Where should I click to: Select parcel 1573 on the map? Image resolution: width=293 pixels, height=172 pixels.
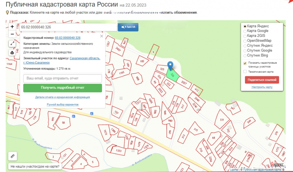(105, 132)
